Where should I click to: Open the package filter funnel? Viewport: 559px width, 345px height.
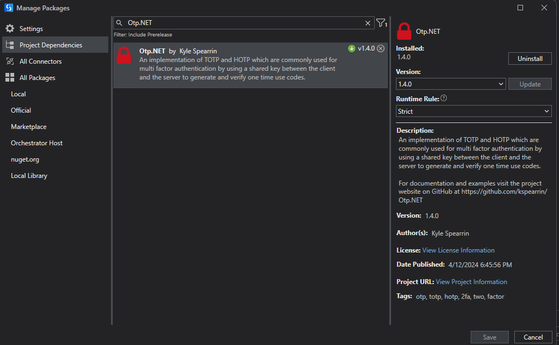tap(381, 23)
